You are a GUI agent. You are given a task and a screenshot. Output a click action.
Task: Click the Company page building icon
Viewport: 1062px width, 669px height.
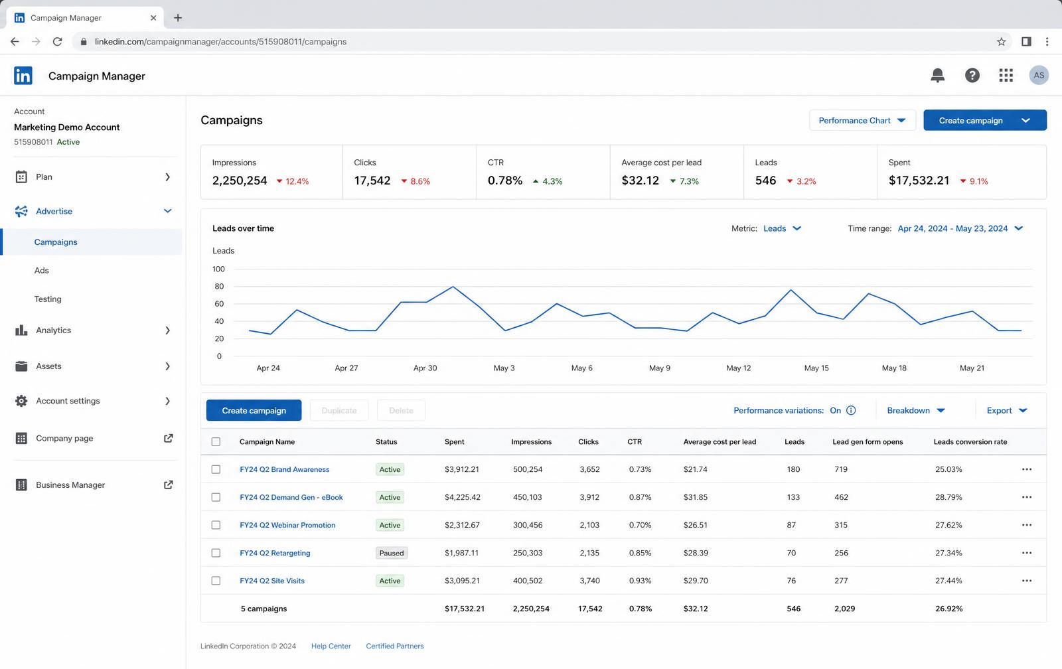[21, 438]
